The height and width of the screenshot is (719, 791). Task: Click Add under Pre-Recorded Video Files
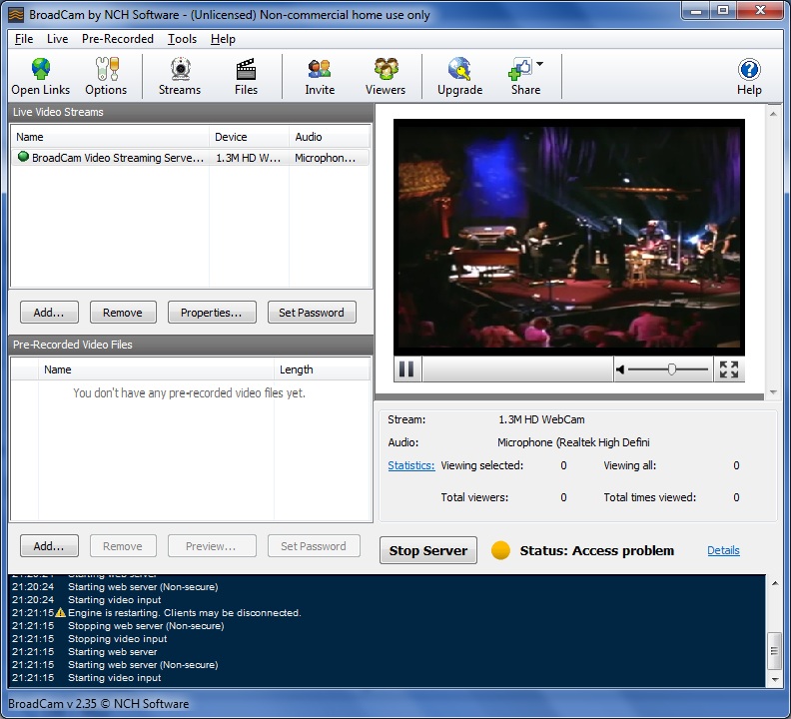pos(49,546)
